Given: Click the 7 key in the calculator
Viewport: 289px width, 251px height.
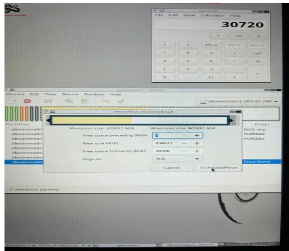Looking at the screenshot, I should [x=165, y=53].
